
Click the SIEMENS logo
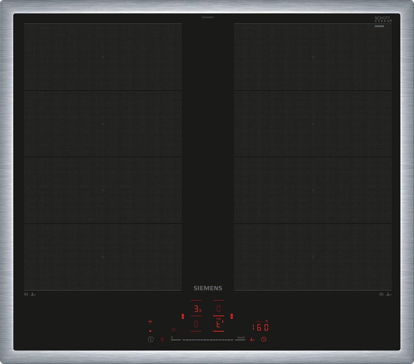(207, 288)
